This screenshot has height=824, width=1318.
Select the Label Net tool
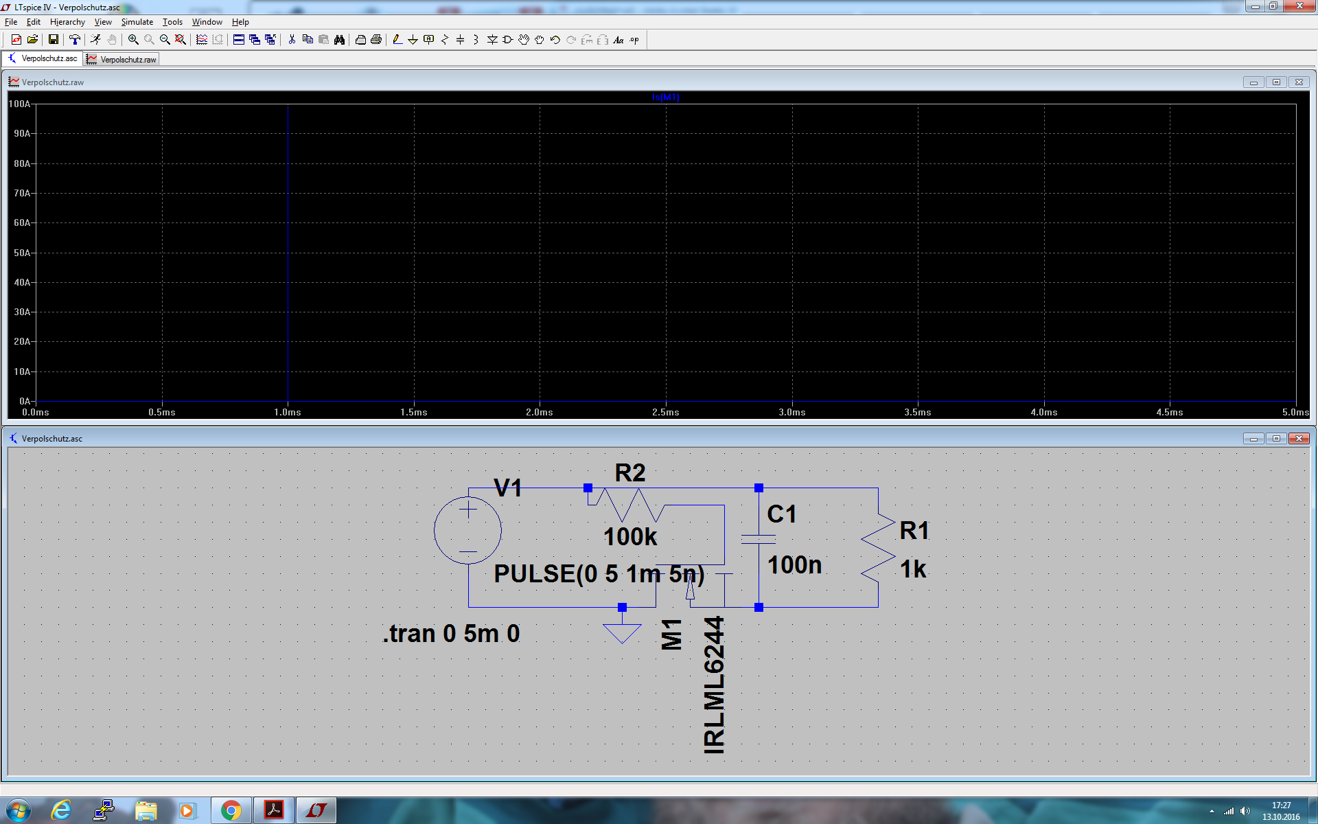point(429,40)
